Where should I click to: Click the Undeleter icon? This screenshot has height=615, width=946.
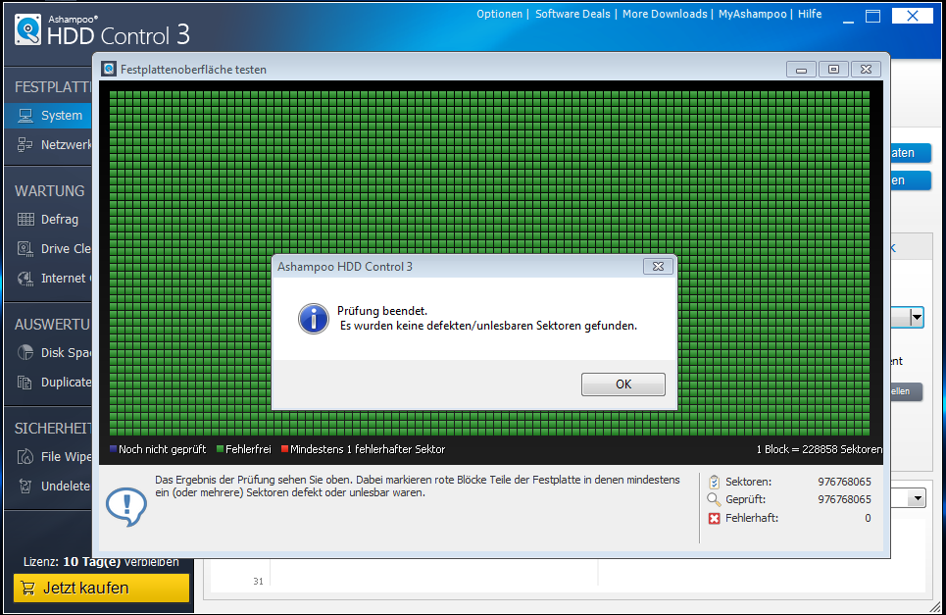click(x=25, y=486)
